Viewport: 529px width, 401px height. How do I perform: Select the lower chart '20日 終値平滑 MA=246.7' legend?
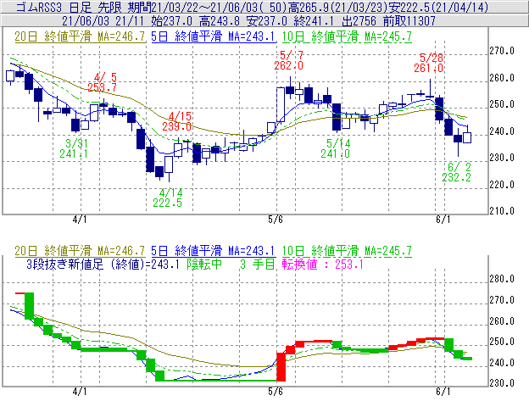tap(80, 251)
